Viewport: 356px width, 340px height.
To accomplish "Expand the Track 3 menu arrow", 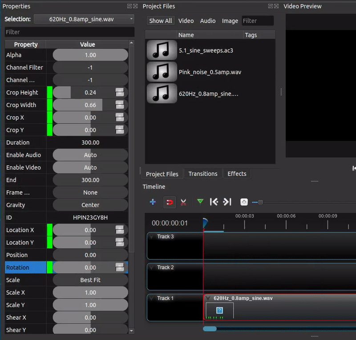I will (x=151, y=237).
